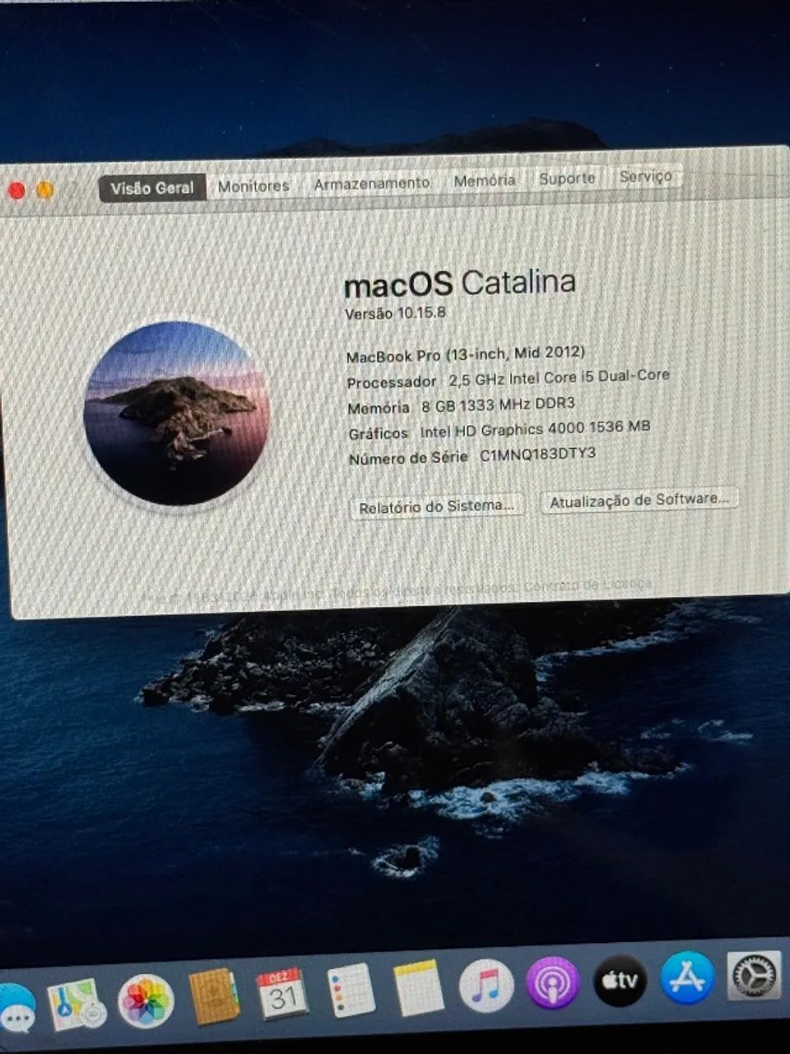The image size is (790, 1054).
Task: Open the App Store in Dock
Action: tap(686, 978)
